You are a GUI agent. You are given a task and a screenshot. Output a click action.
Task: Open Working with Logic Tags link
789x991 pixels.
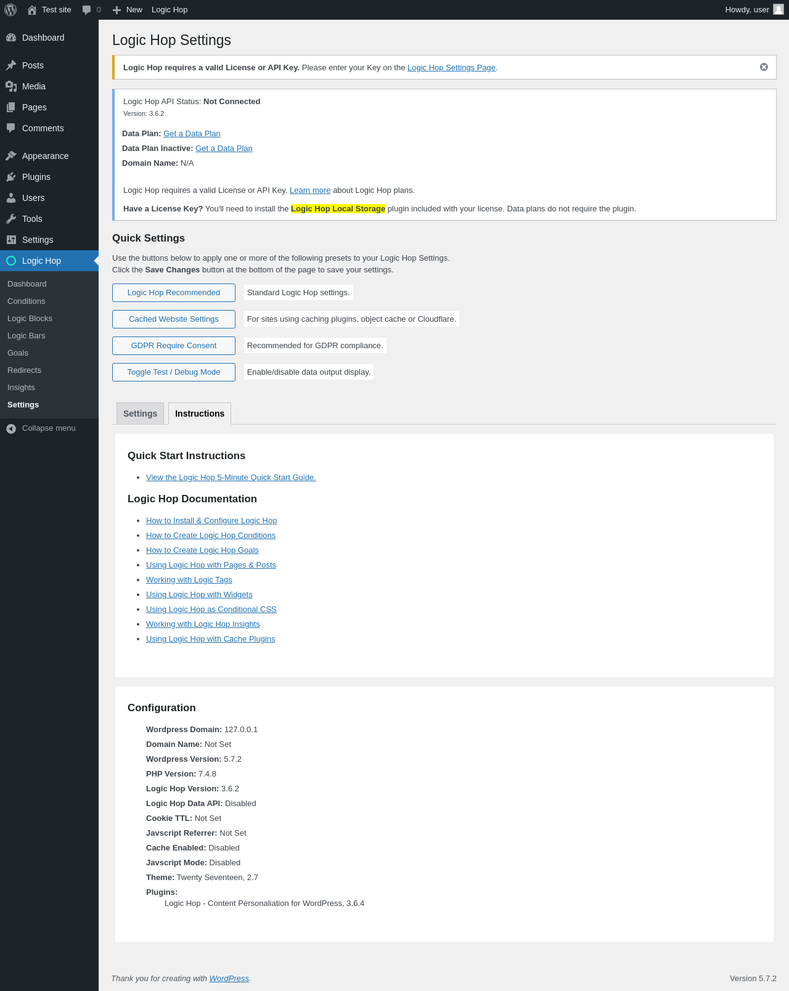(x=189, y=580)
